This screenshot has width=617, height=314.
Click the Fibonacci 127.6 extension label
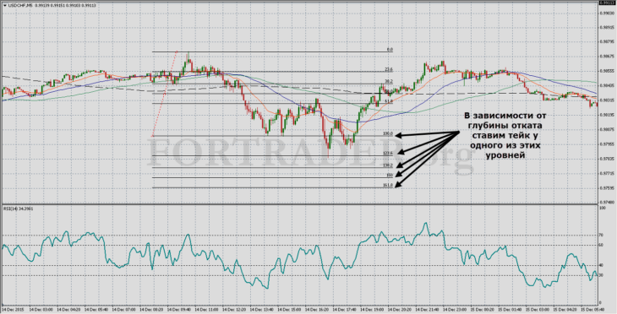(x=388, y=154)
